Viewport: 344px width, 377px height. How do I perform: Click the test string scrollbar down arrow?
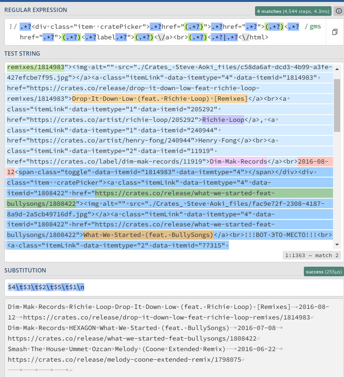[x=337, y=245]
